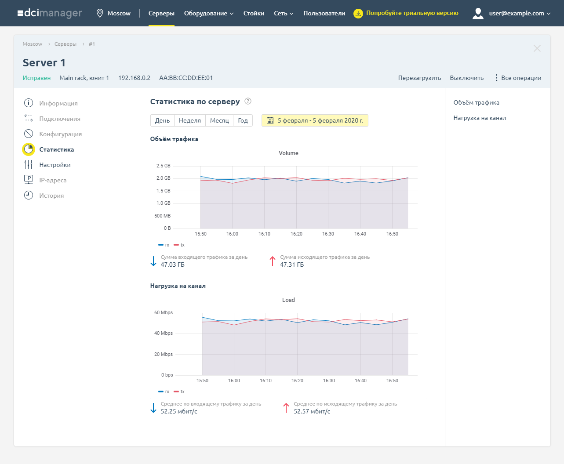Open Подключения via its sidebar icon
Image resolution: width=564 pixels, height=464 pixels.
click(28, 118)
